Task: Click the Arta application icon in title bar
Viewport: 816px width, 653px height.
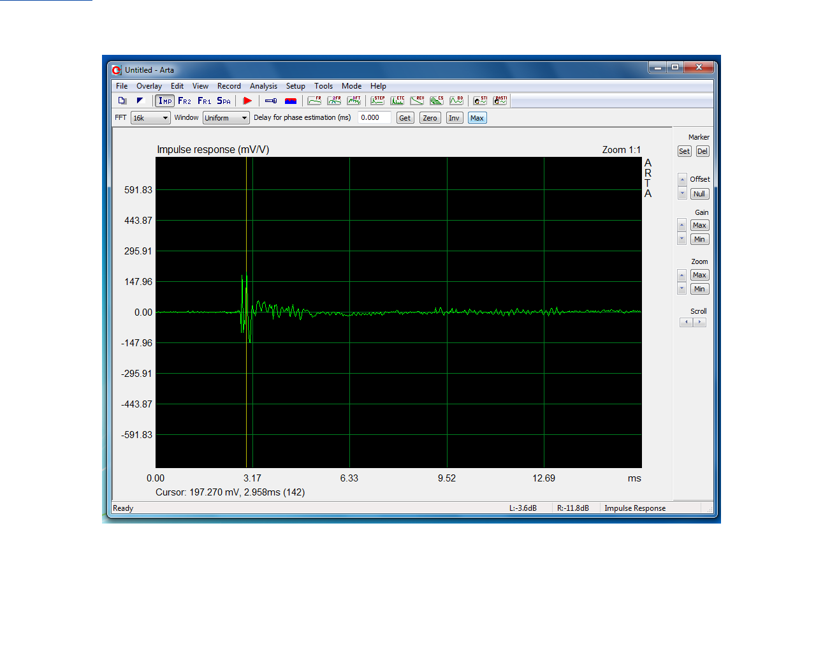Action: [x=117, y=70]
